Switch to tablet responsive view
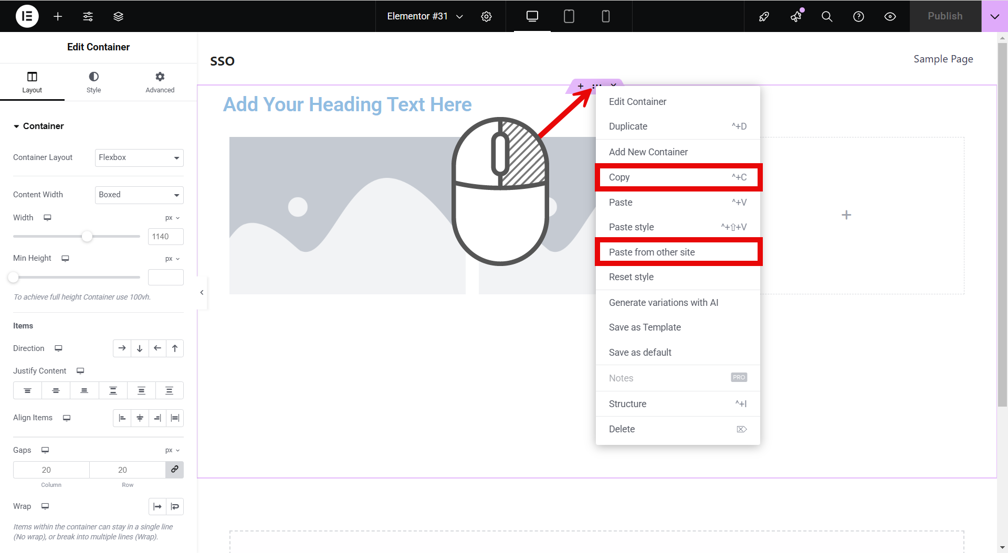 pyautogui.click(x=569, y=16)
